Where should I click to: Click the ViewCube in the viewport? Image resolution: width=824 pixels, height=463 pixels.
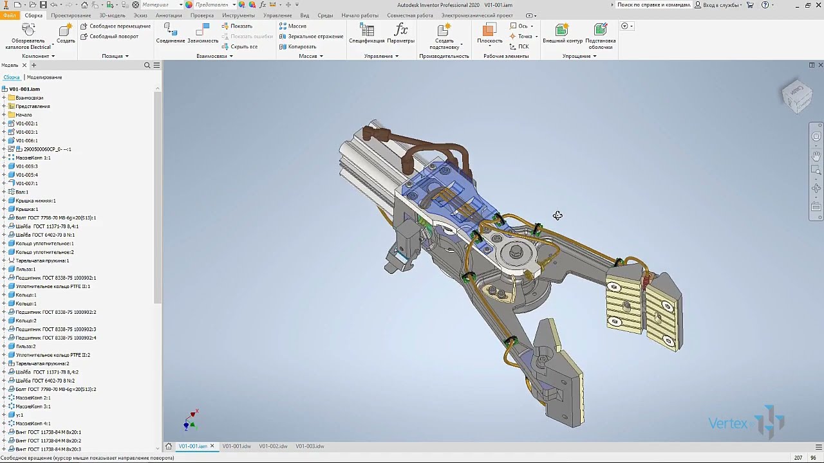[796, 96]
